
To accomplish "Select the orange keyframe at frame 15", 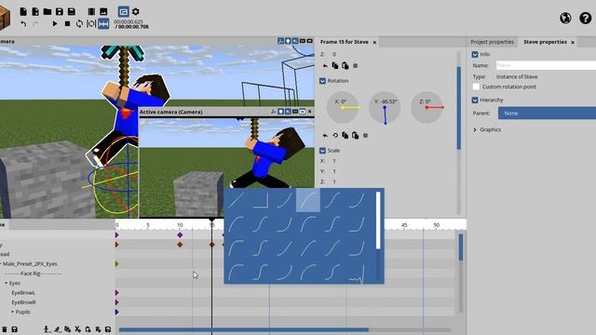I will click(x=212, y=245).
